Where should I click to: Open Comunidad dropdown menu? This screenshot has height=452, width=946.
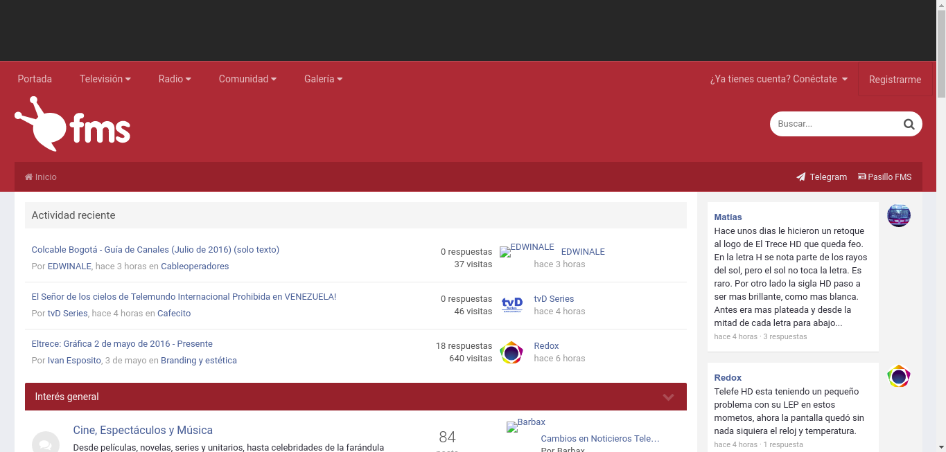247,79
